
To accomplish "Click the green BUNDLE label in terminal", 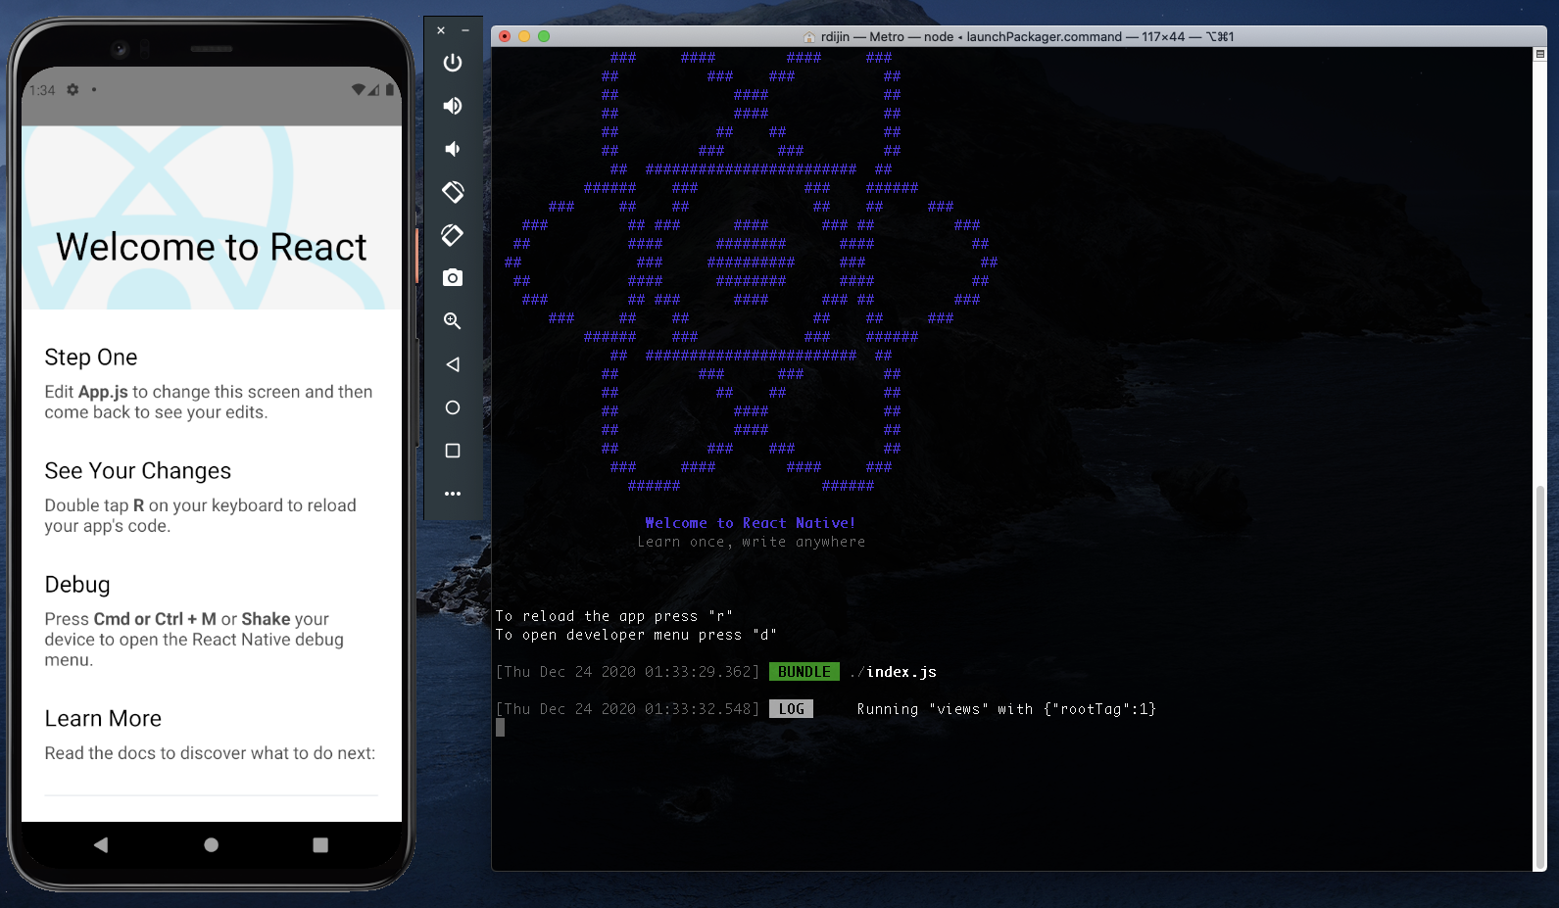I will point(804,672).
